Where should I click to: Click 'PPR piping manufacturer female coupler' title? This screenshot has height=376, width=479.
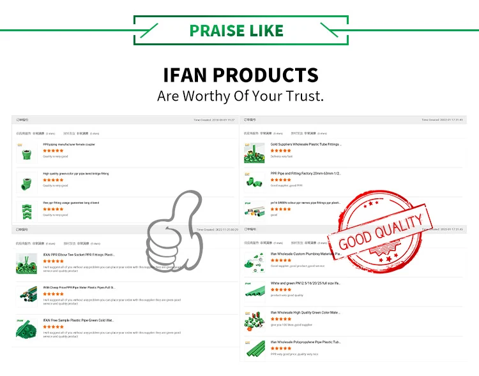[x=69, y=145]
